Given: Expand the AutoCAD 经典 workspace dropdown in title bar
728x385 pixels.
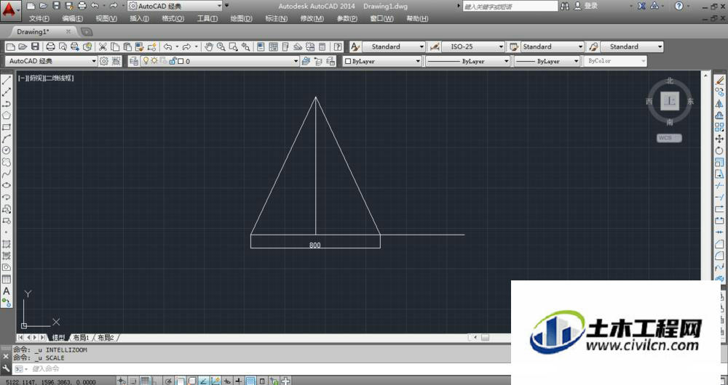Looking at the screenshot, I should (x=220, y=6).
